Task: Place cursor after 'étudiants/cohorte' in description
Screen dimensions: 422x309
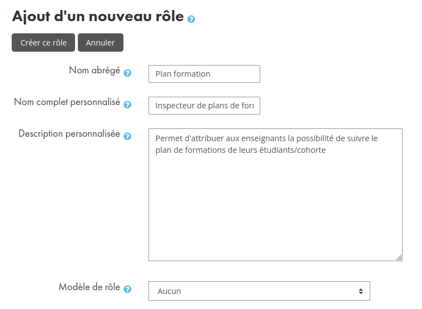Action: tap(326, 150)
